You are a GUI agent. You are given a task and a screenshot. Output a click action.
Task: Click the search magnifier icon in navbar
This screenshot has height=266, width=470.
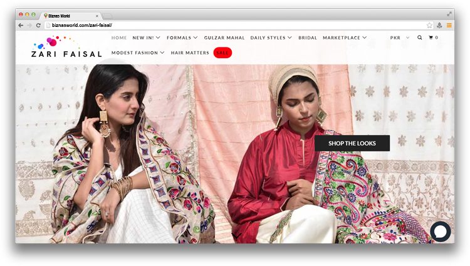tap(420, 38)
